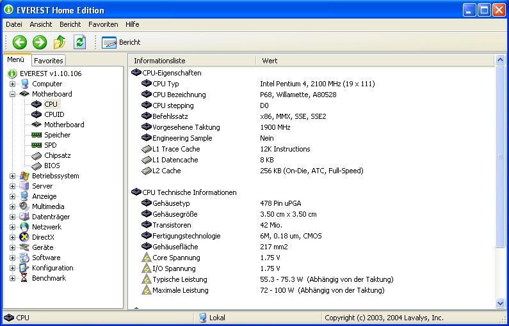
Task: Click the SPD memory module icon
Action: coord(36,145)
